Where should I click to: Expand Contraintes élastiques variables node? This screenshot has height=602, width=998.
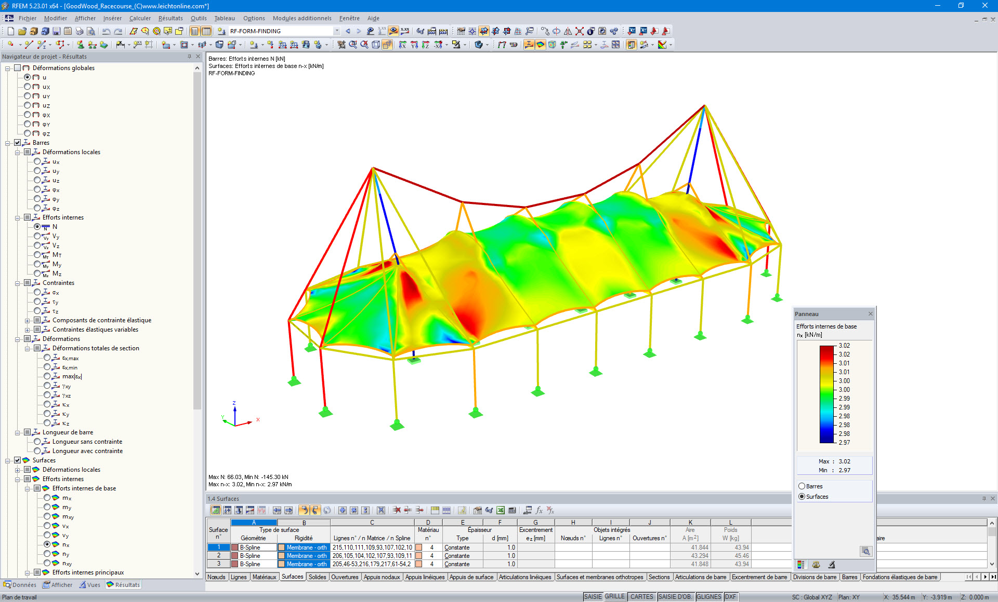click(27, 330)
